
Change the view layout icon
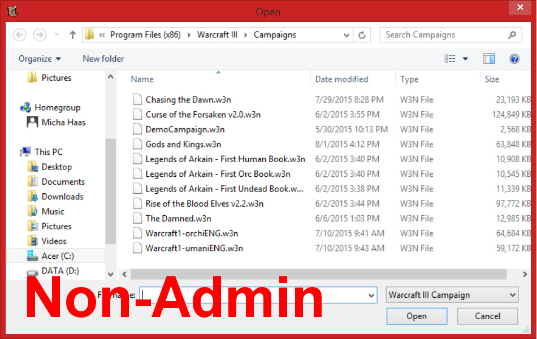pyautogui.click(x=450, y=59)
